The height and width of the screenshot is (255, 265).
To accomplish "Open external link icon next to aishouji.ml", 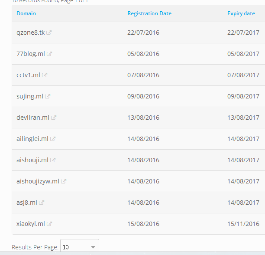I will [53, 160].
